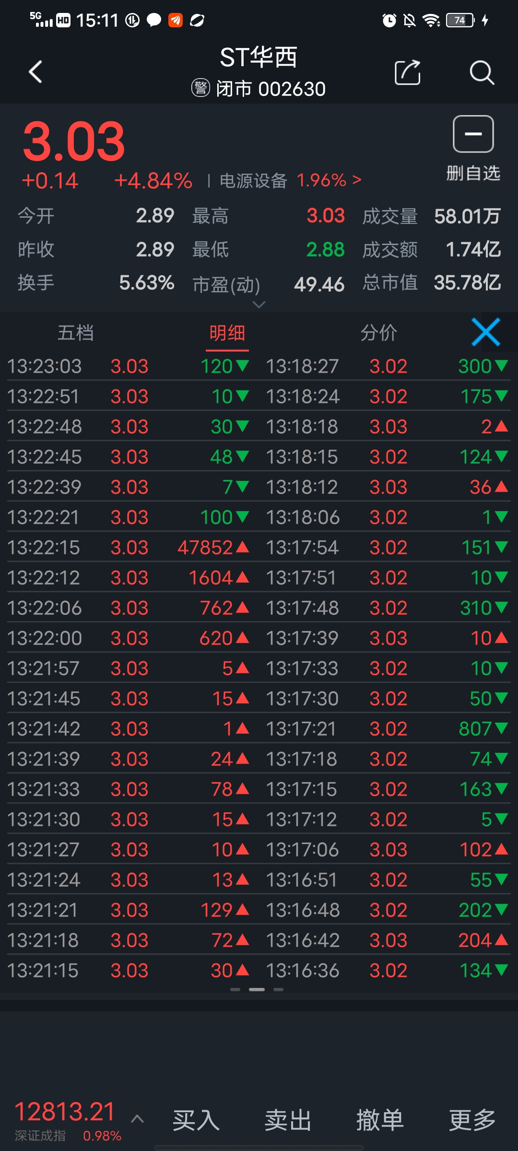The width and height of the screenshot is (518, 1151).
Task: Select trade row at 13:16:42
Action: point(388,940)
